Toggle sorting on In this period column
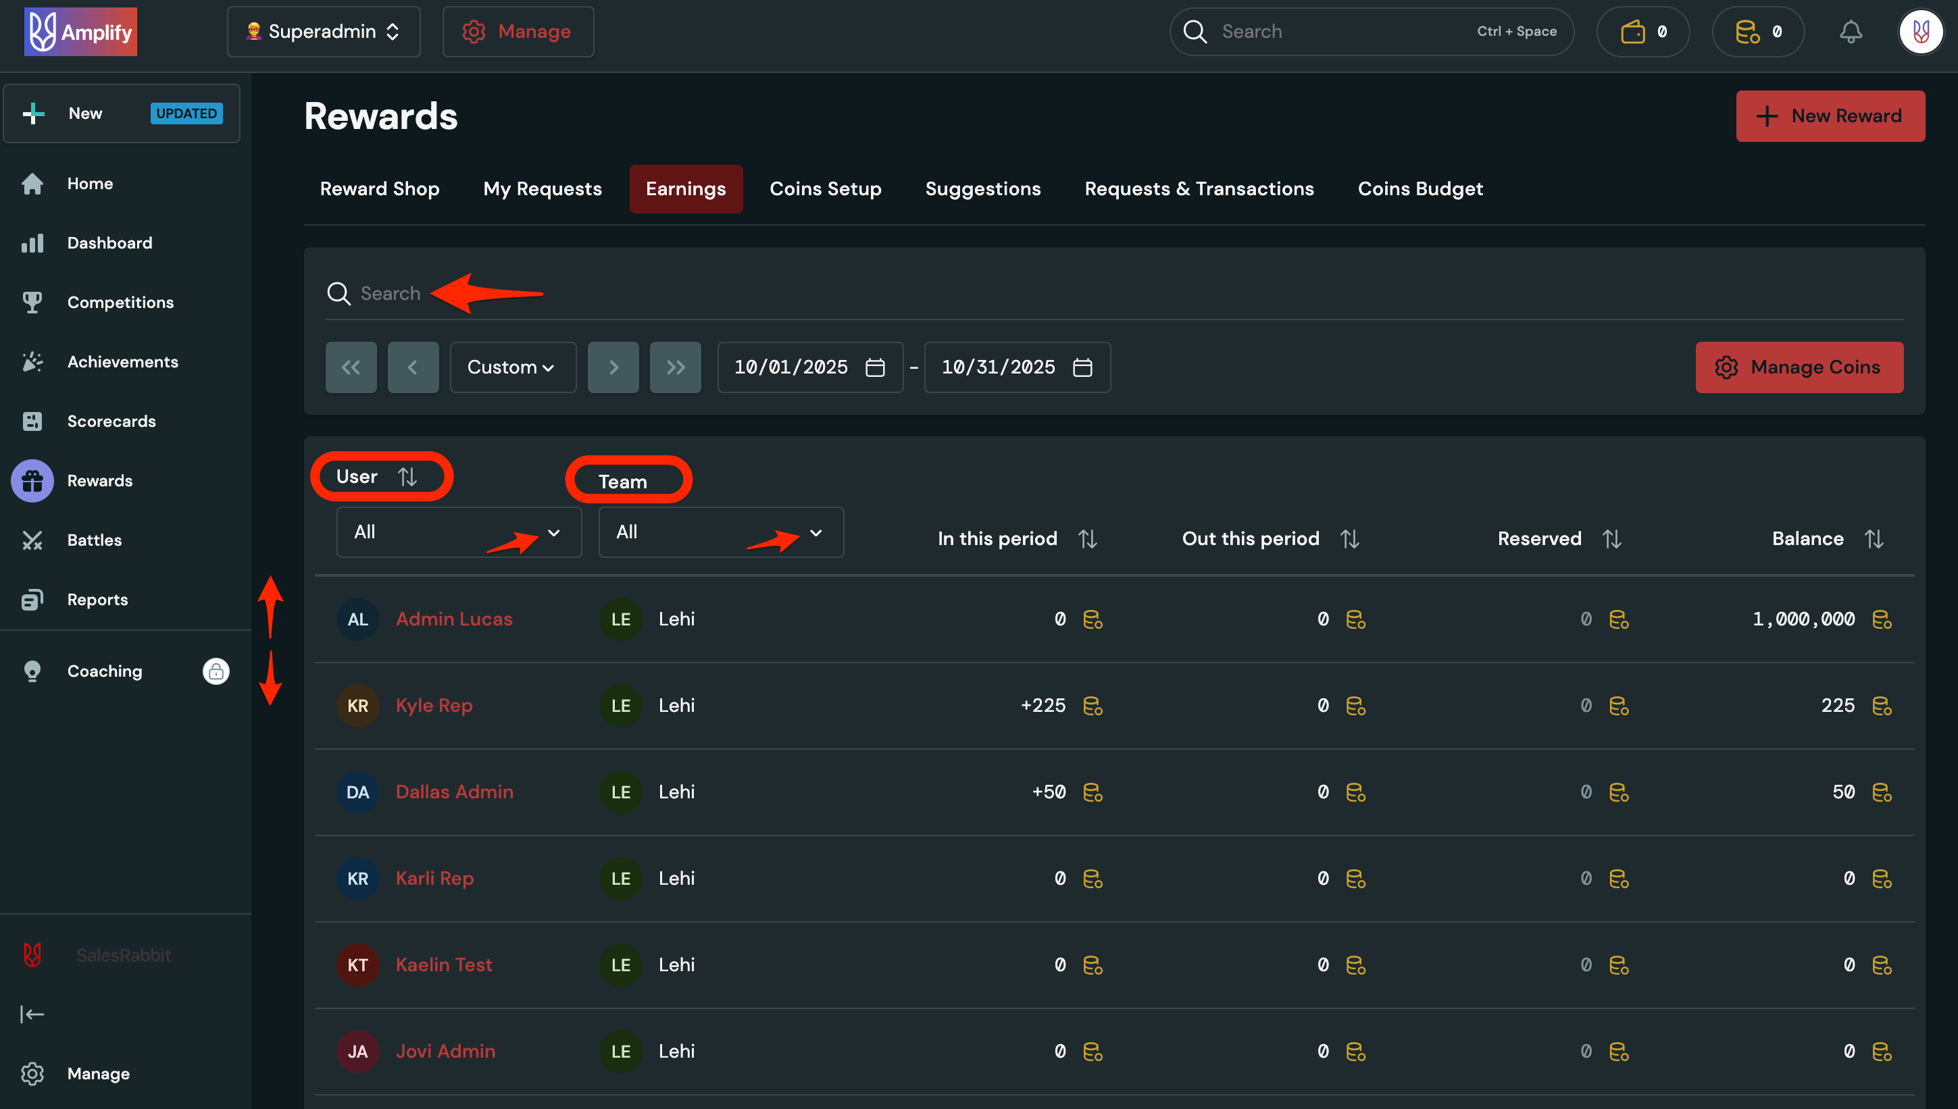1958x1109 pixels. pos(1088,538)
